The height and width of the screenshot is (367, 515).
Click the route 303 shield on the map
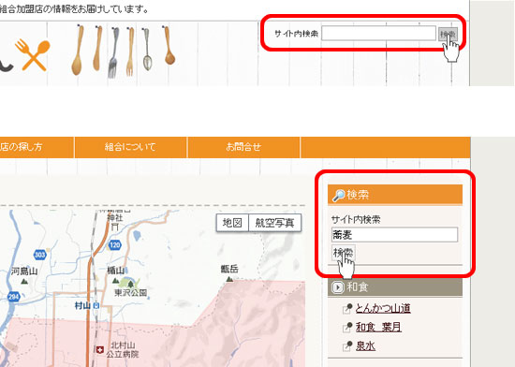click(39, 255)
